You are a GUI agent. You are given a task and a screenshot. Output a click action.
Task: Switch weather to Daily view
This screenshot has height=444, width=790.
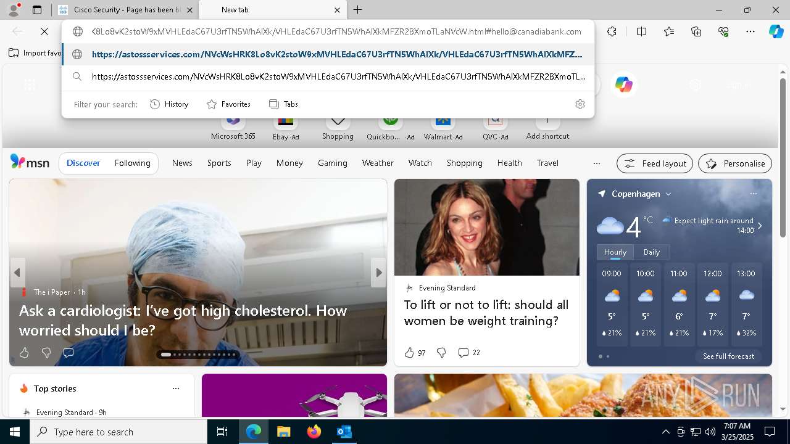click(x=652, y=252)
